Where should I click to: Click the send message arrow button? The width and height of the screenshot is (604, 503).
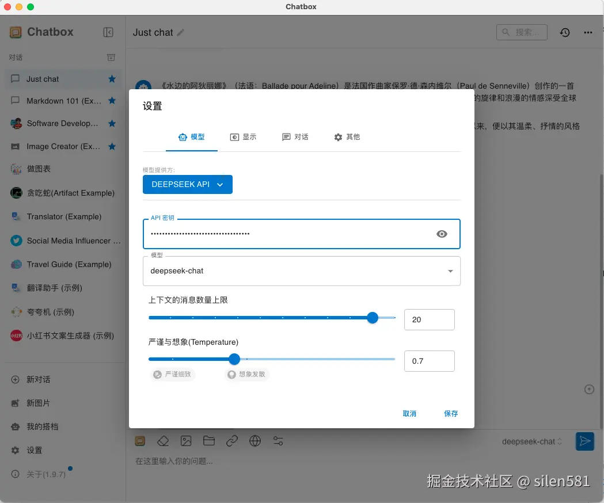point(585,441)
